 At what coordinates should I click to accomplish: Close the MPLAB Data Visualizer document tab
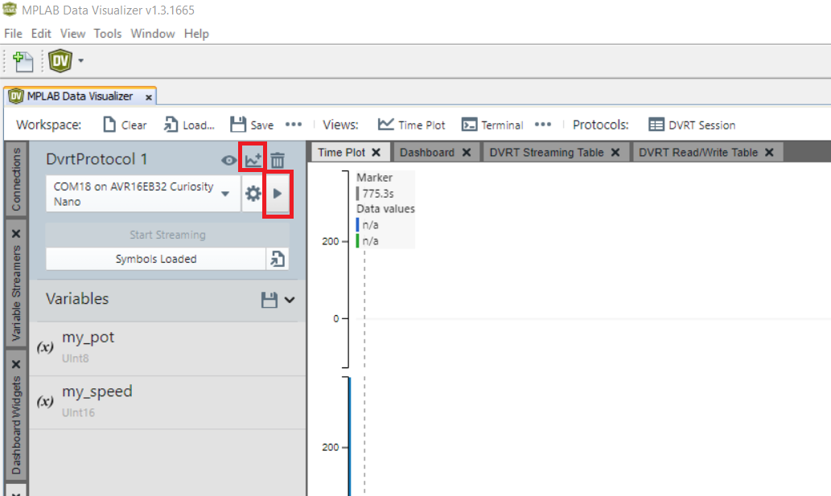pyautogui.click(x=149, y=97)
